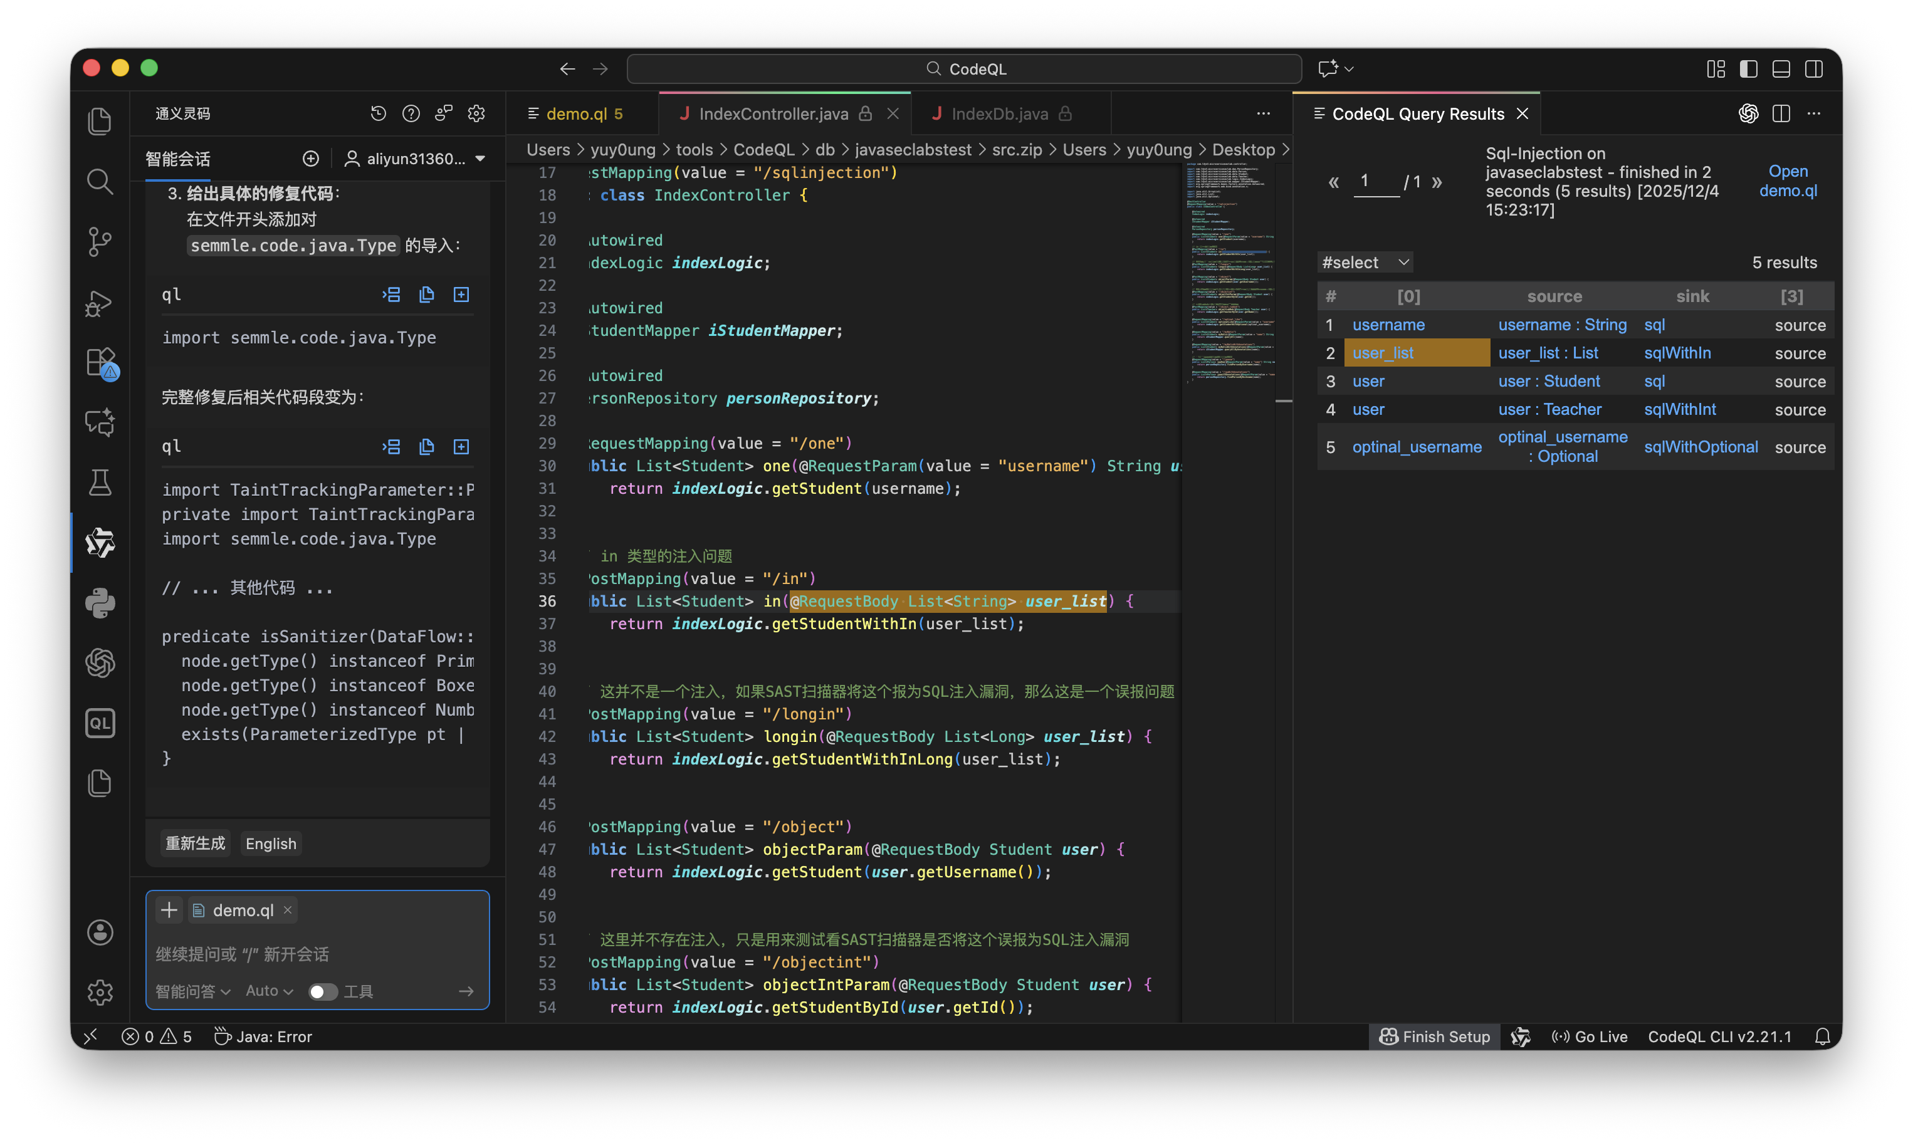Click the chat history icon

click(x=377, y=114)
